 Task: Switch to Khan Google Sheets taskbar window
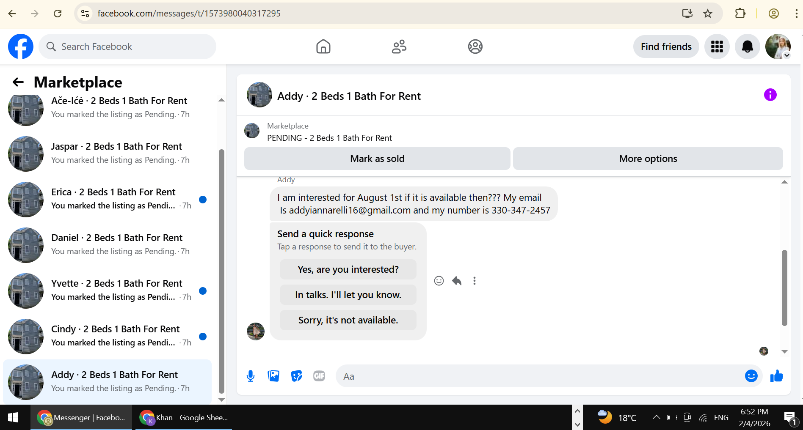click(184, 418)
